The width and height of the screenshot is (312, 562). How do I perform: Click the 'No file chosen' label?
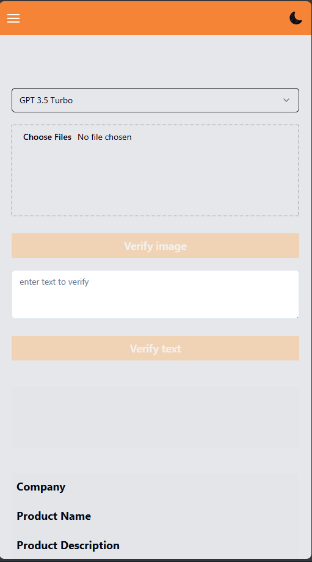click(x=104, y=137)
